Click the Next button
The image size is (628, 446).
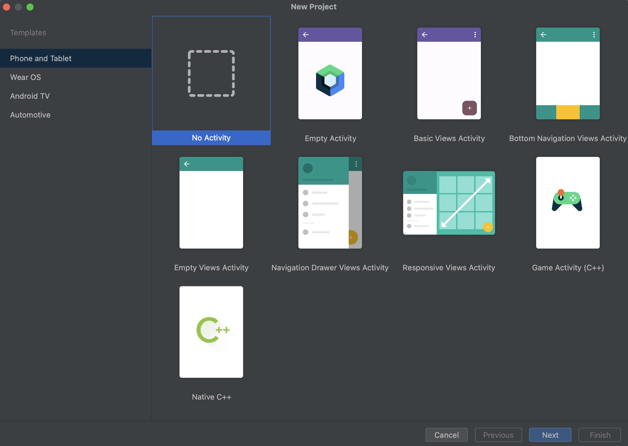coord(550,435)
